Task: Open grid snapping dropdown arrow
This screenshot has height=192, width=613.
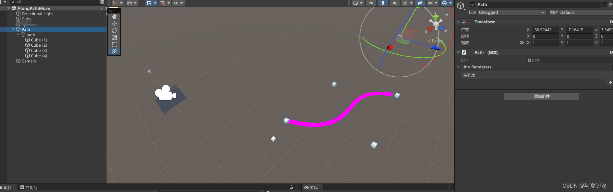Action: [x=169, y=3]
